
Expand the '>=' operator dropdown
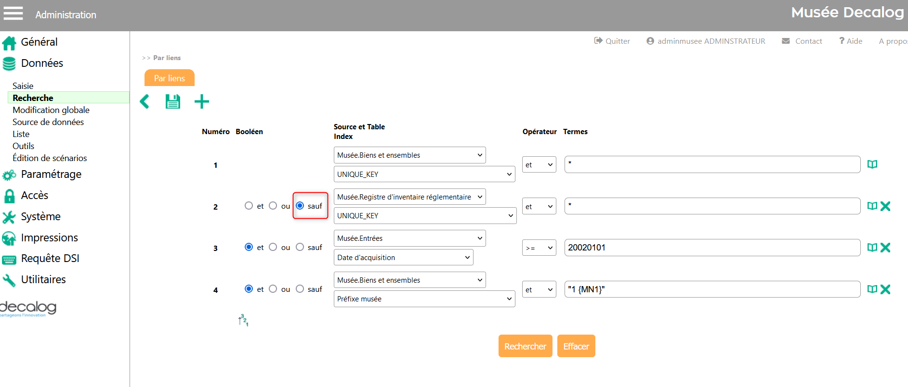tap(539, 248)
